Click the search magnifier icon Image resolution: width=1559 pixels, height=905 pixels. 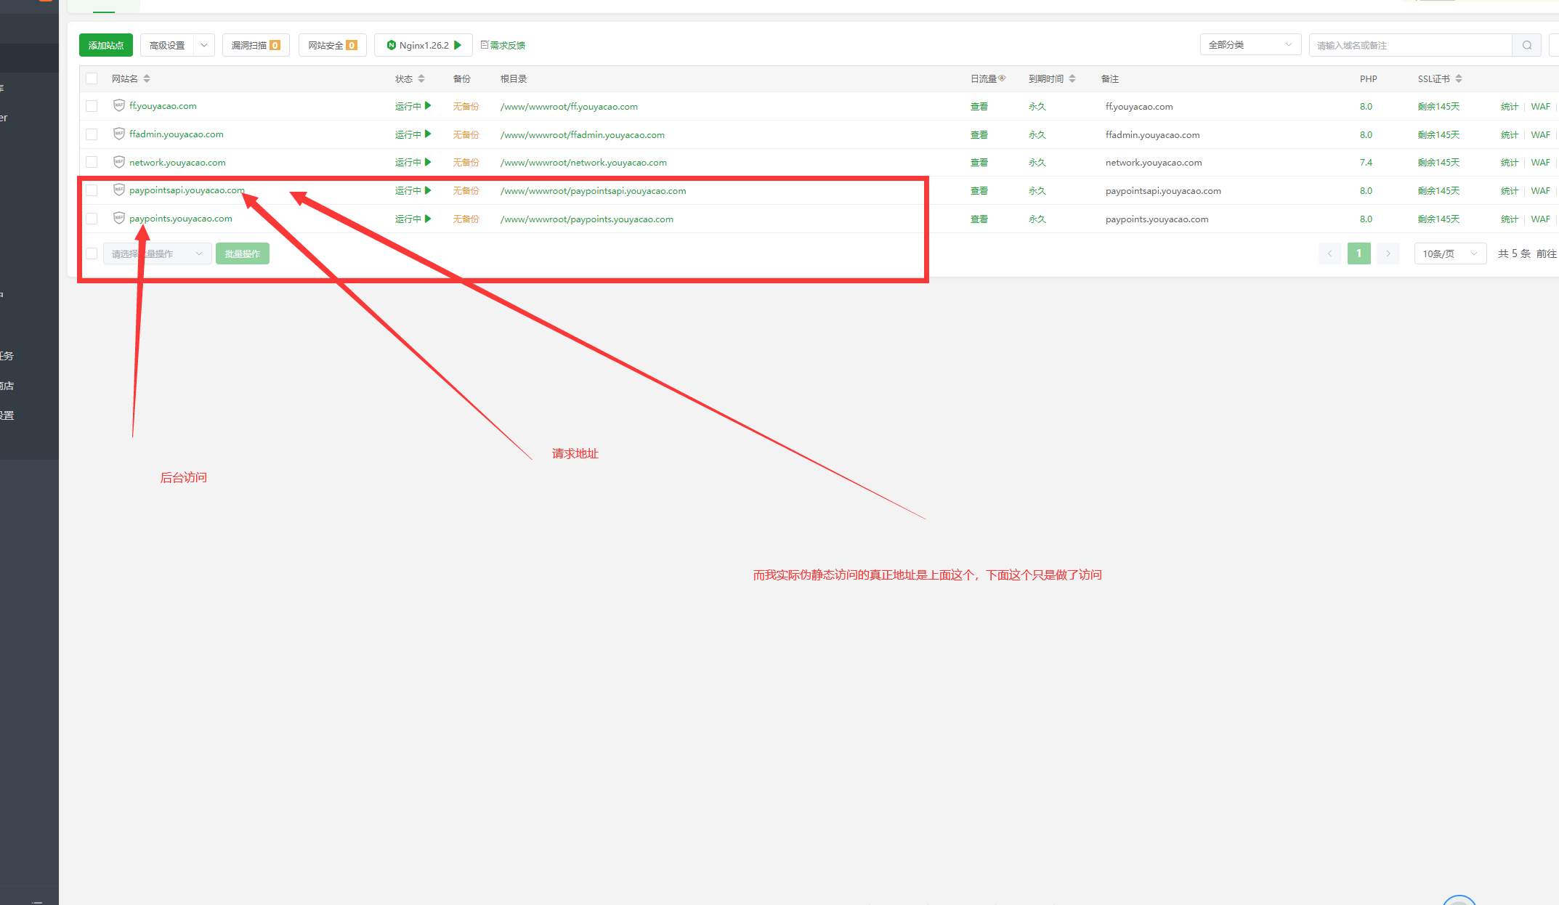click(1527, 45)
